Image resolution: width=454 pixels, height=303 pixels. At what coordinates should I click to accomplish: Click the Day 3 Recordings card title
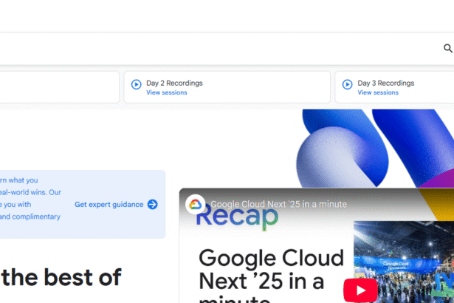[385, 84]
